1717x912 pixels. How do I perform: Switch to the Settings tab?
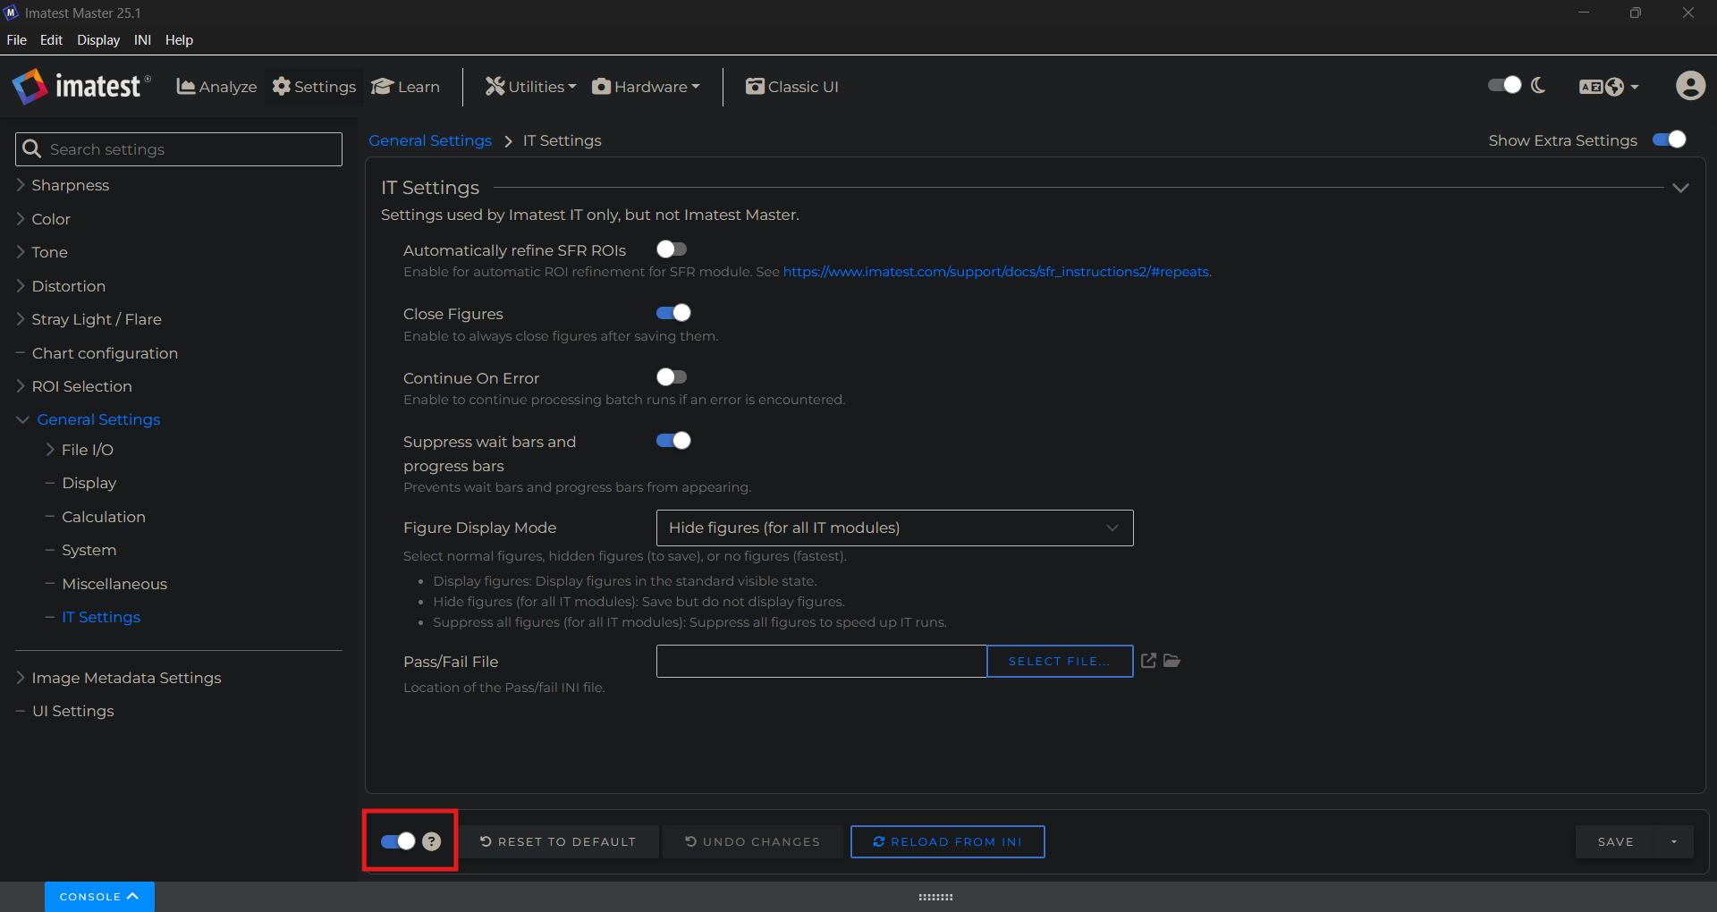(314, 87)
